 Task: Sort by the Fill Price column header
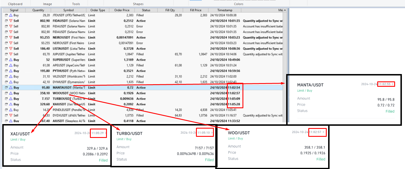(x=196, y=10)
